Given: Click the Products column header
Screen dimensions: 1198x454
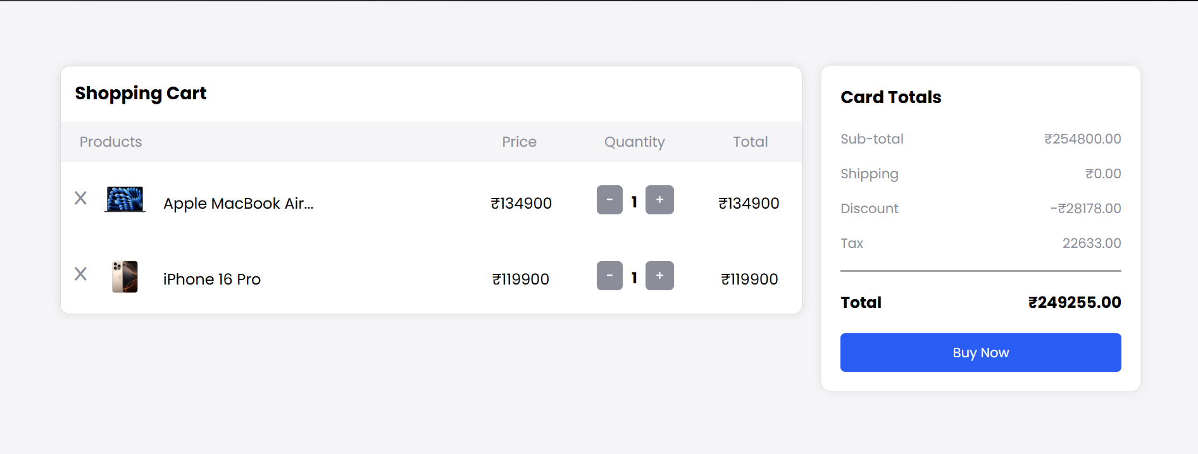Looking at the screenshot, I should click(x=111, y=142).
